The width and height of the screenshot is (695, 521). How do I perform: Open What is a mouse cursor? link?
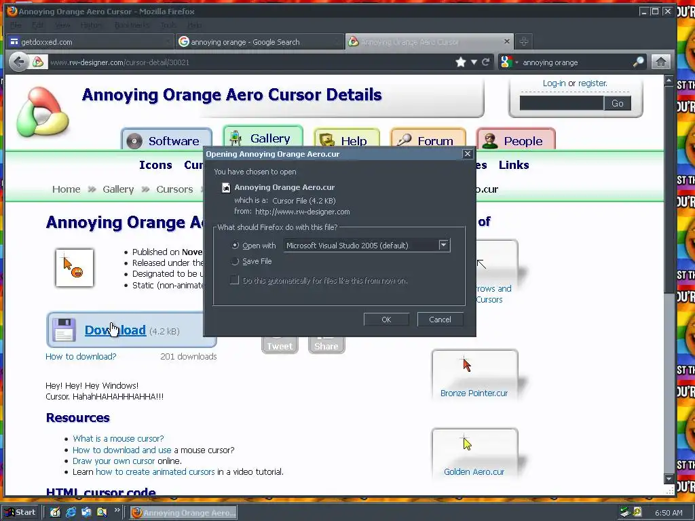(118, 439)
